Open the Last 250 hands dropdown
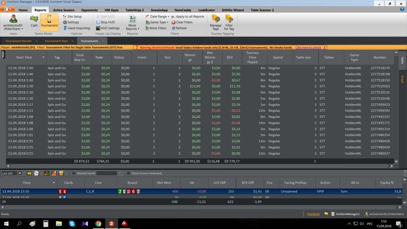407x229 pixels. pyautogui.click(x=19, y=173)
